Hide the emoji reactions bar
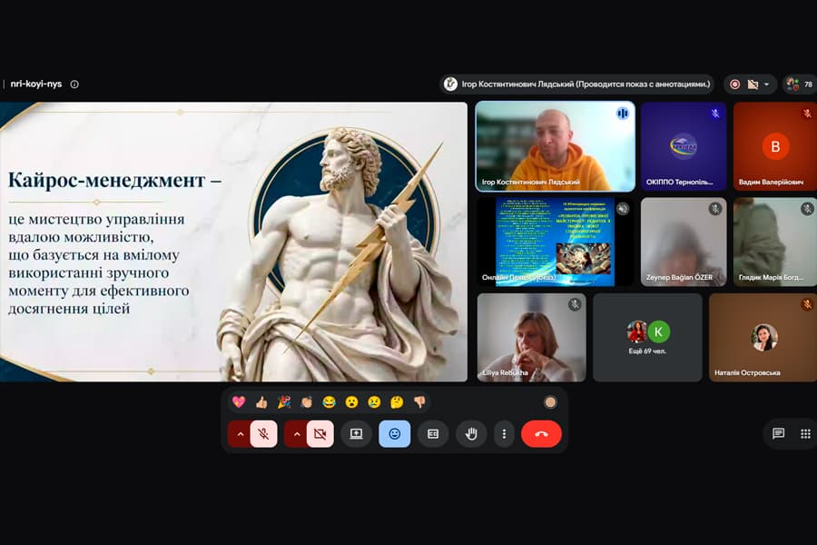Screen dimensions: 817x545 pos(395,434)
